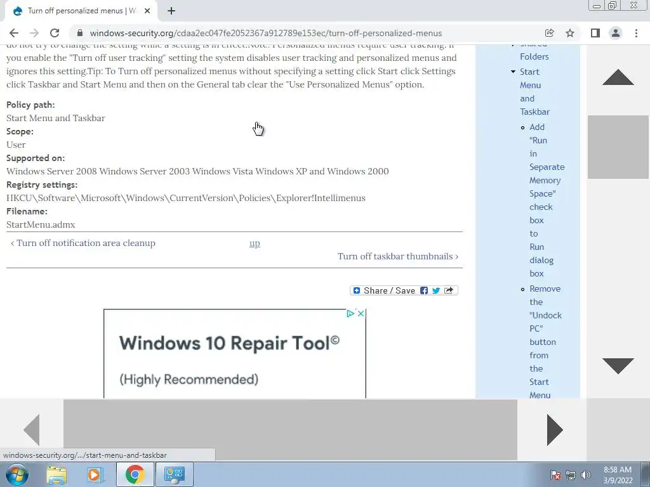The width and height of the screenshot is (650, 487).
Task: Open Start Menu and Taskbar sidebar link
Action: pyautogui.click(x=534, y=92)
